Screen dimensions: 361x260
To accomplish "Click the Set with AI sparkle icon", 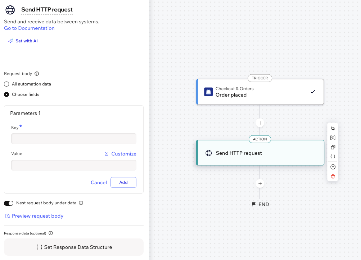I will click(x=10, y=41).
